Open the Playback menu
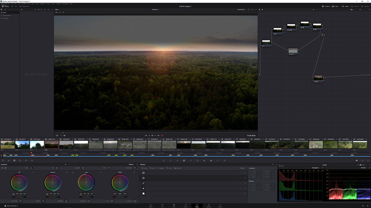 point(43,4)
